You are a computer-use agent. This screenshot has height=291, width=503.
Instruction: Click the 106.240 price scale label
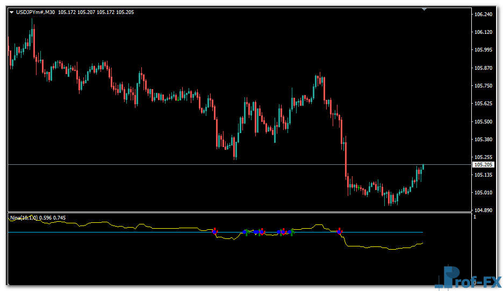click(x=484, y=14)
